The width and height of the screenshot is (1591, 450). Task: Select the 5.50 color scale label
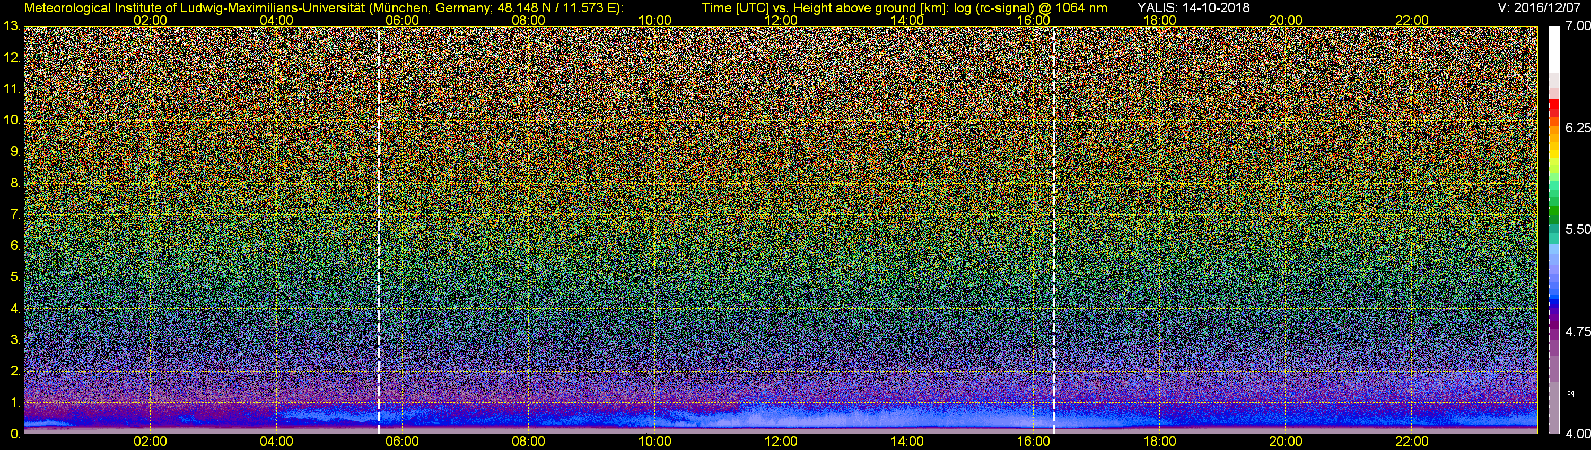coord(1577,229)
